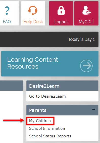100x143 pixels.
Task: Click the Help Desk label text
Action: [33, 22]
